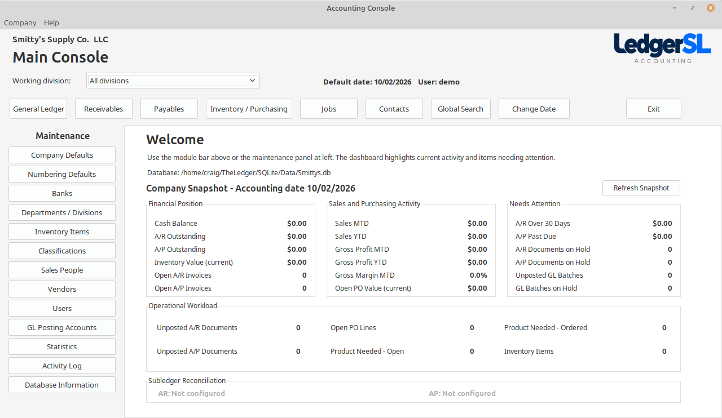This screenshot has width=722, height=418.
Task: View Statistics from maintenance panel
Action: (x=62, y=347)
